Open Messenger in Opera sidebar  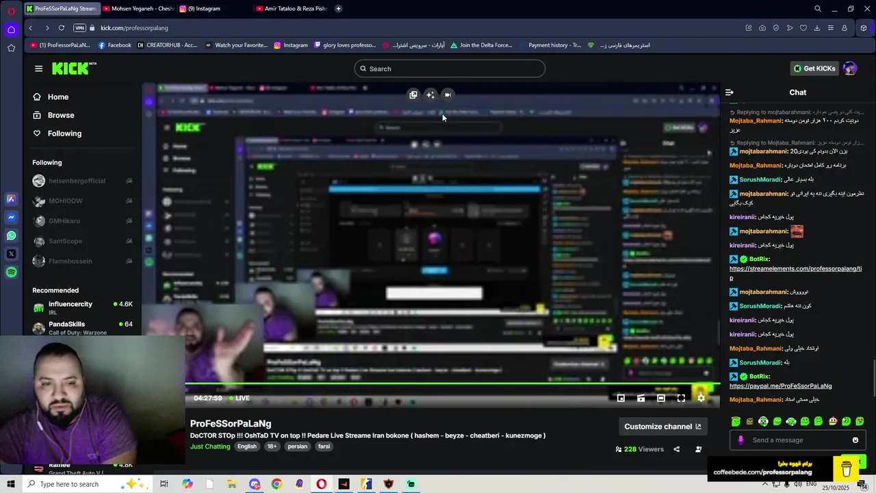pos(11,217)
